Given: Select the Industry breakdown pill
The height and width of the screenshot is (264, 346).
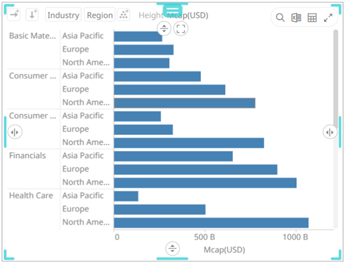Looking at the screenshot, I should pyautogui.click(x=63, y=15).
